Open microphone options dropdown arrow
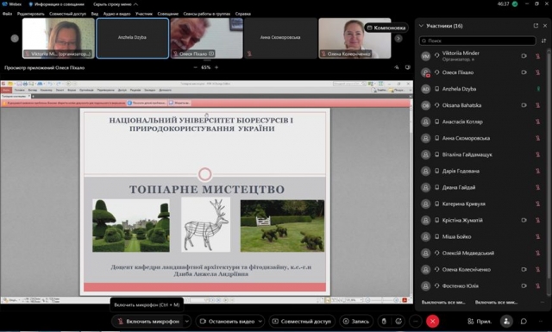The width and height of the screenshot is (552, 332). point(187,321)
